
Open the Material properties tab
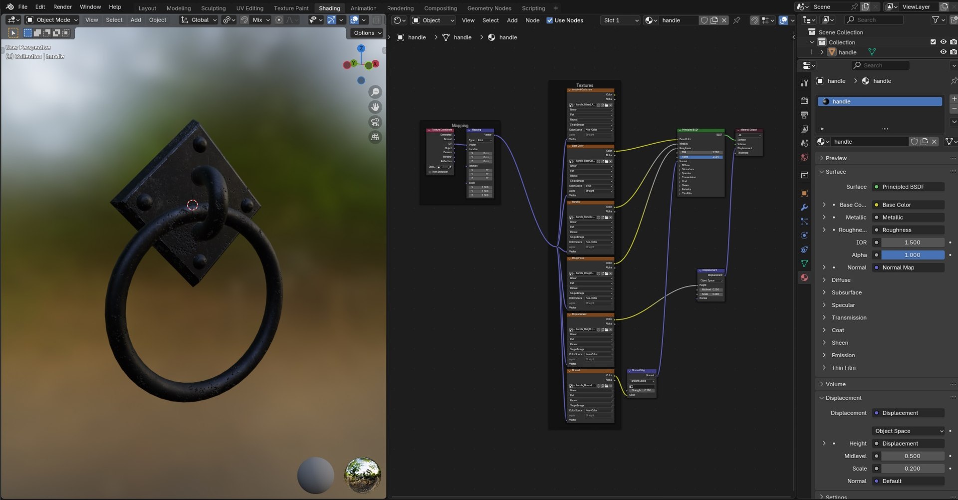click(x=804, y=277)
